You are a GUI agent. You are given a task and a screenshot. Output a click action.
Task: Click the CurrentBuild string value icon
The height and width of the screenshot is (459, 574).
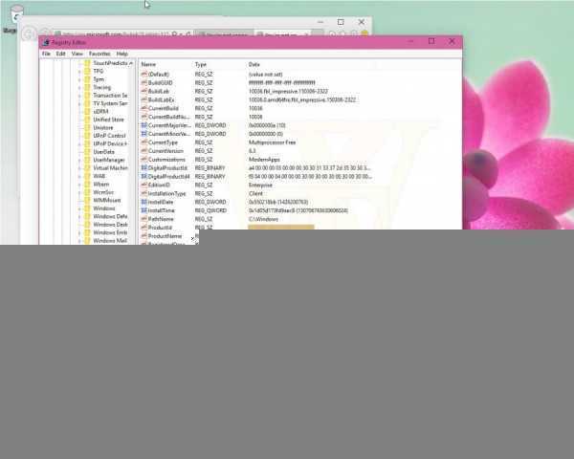pyautogui.click(x=144, y=108)
